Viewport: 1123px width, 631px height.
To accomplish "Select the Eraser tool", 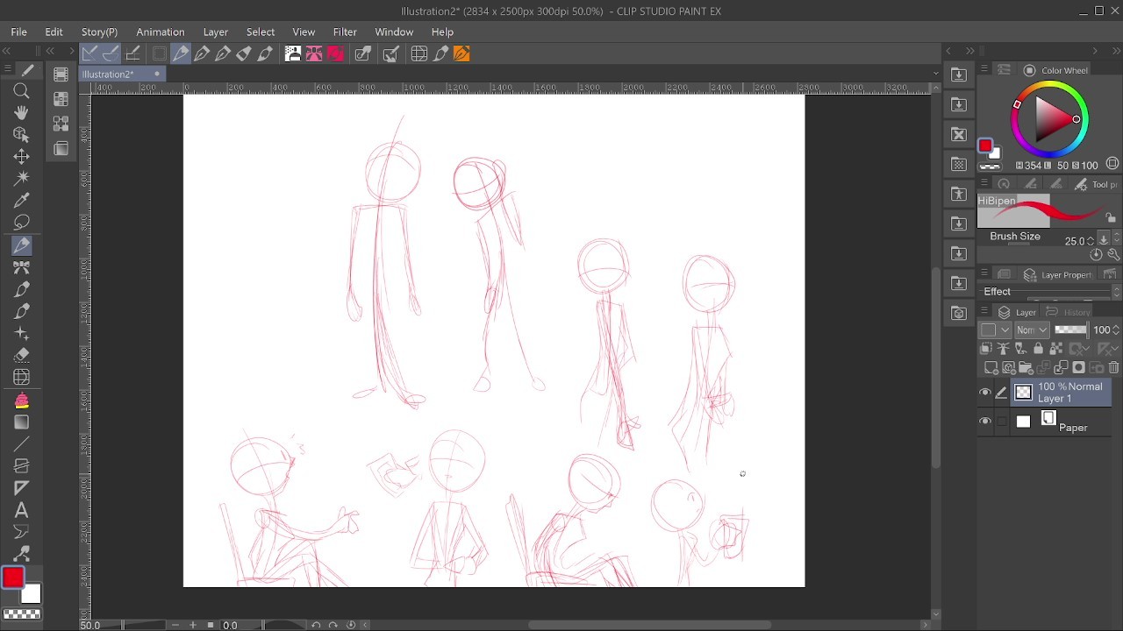I will (x=22, y=356).
